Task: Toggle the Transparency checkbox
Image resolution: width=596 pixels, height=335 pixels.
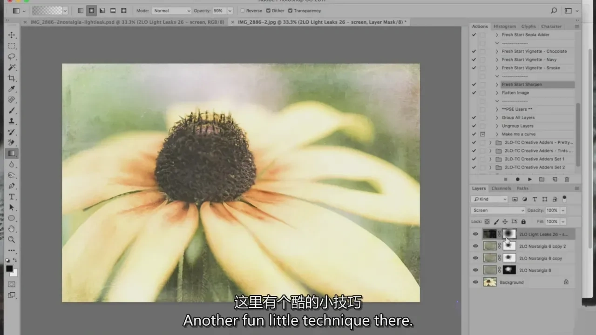Action: point(291,11)
